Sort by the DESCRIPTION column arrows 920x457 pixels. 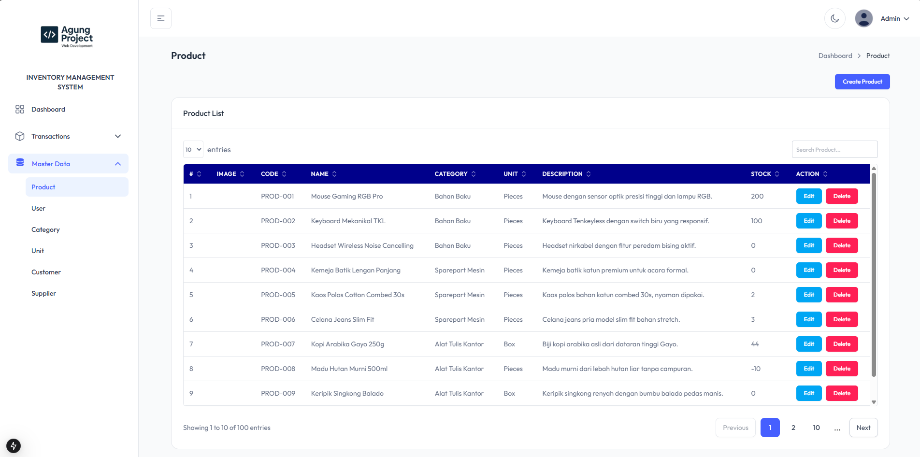point(589,174)
